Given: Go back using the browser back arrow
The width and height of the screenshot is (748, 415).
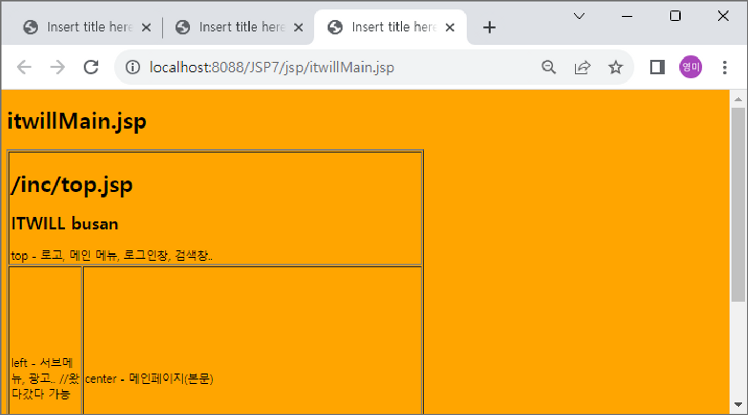Looking at the screenshot, I should [x=24, y=67].
